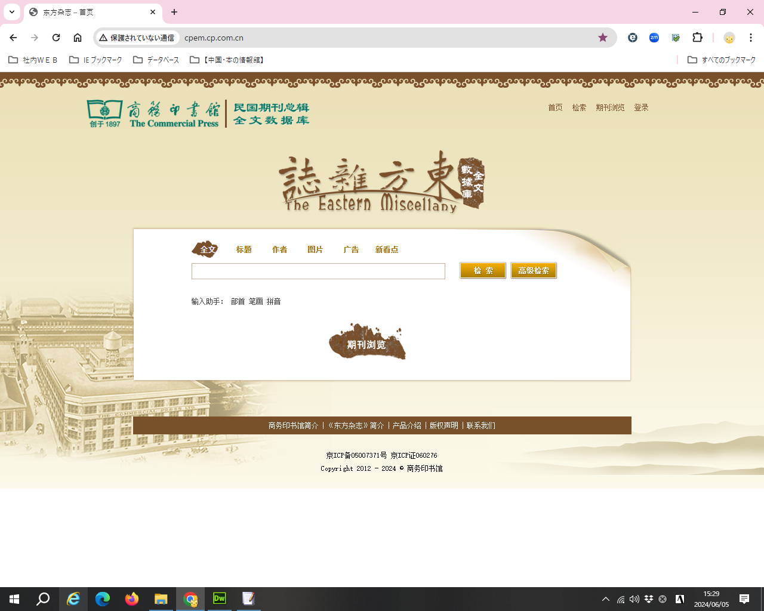The height and width of the screenshot is (611, 764).
Task: Select the 标题 search tab
Action: pos(244,249)
